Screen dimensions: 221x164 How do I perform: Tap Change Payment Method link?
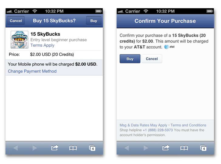click(32, 71)
